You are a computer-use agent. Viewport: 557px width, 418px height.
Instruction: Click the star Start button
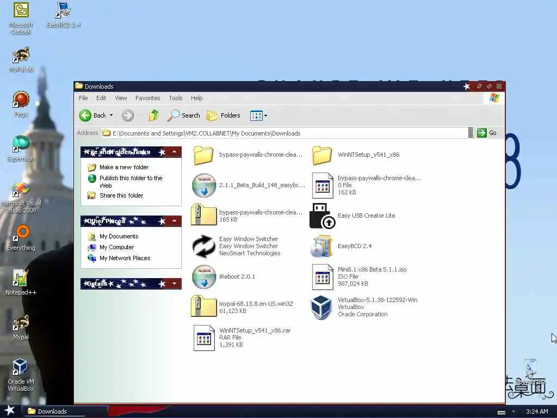(x=9, y=411)
